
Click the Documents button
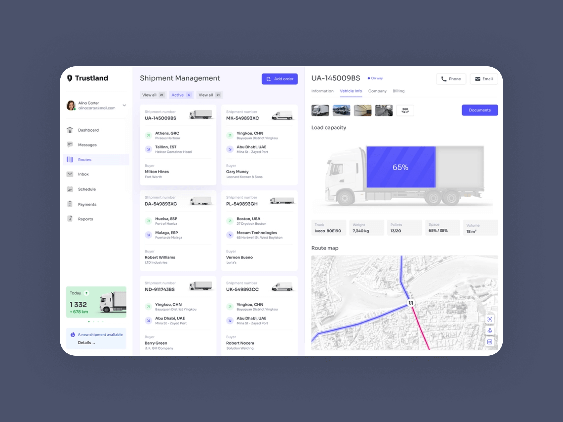[x=480, y=110]
